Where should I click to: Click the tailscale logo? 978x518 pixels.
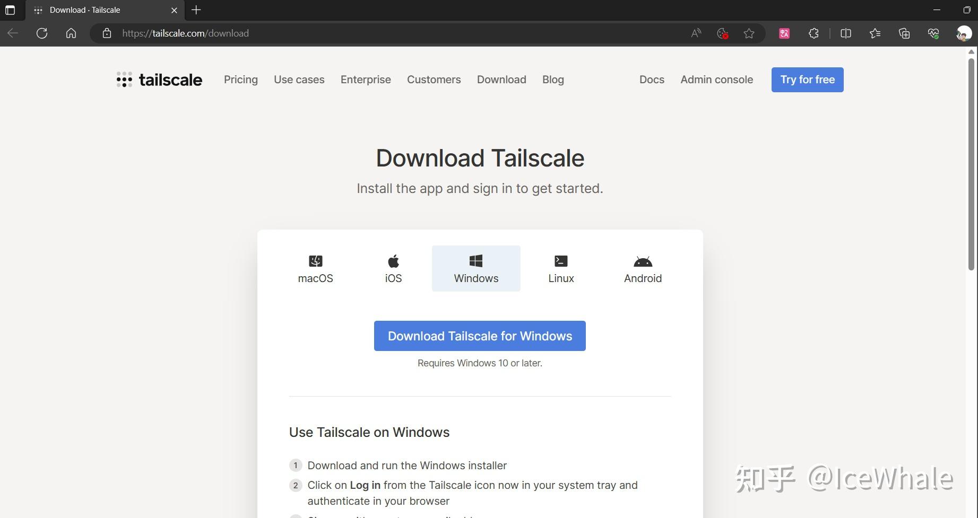pos(159,80)
